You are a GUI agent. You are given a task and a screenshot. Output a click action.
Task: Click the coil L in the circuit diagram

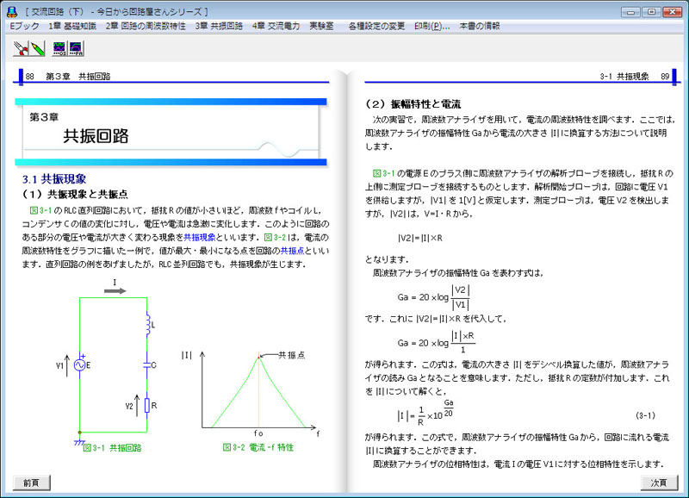(147, 324)
